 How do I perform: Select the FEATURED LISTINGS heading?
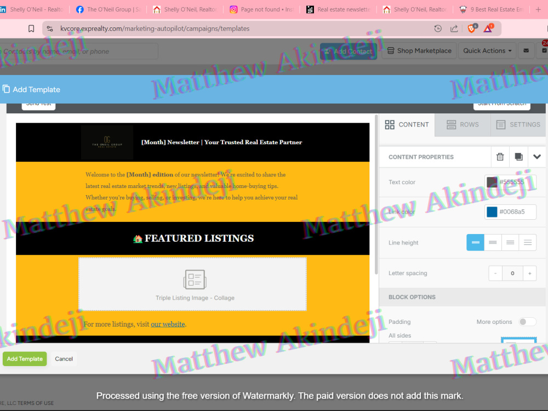point(193,238)
